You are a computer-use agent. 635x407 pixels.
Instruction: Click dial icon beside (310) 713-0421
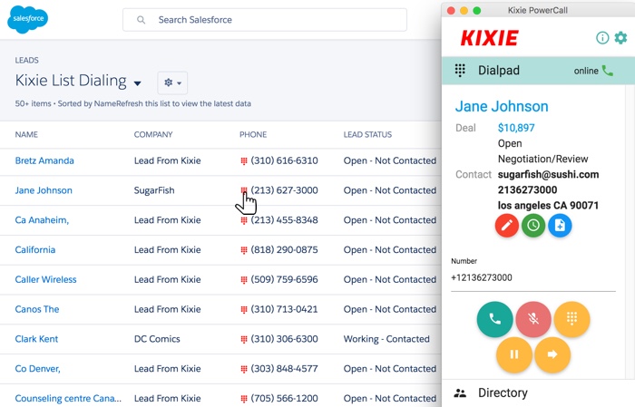pyautogui.click(x=244, y=309)
